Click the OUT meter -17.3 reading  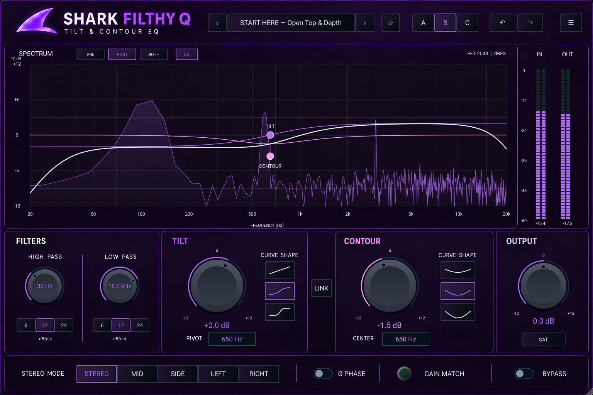point(568,223)
